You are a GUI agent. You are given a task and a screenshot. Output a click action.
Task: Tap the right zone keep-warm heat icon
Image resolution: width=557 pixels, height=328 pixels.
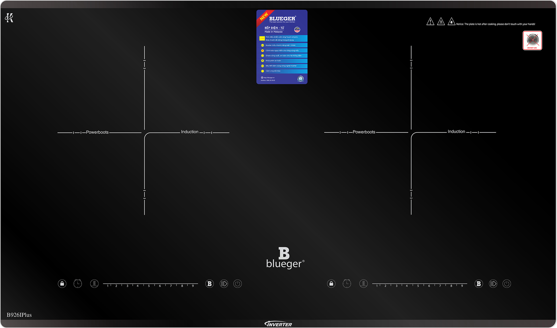[364, 284]
